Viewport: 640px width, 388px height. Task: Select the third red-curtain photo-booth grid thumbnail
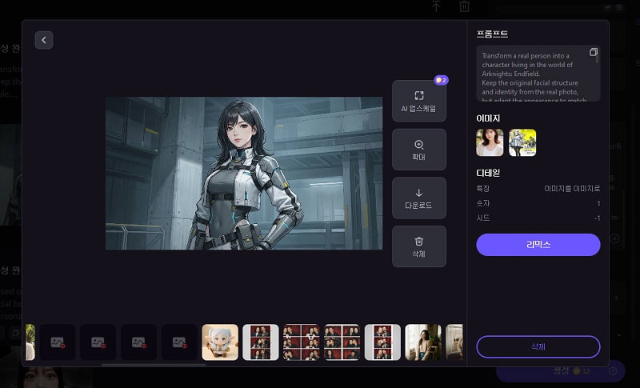pyautogui.click(x=342, y=342)
